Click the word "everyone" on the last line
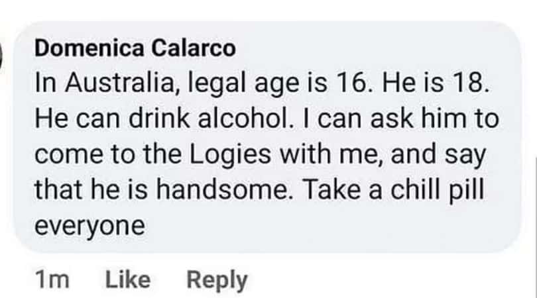This screenshot has height=298, width=537. pos(89,225)
